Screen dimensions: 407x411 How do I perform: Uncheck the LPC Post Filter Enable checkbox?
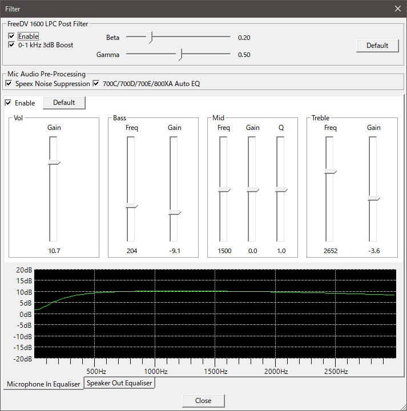(x=11, y=36)
